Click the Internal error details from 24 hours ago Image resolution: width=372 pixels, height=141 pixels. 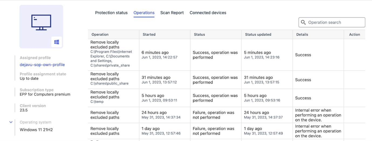click(x=318, y=115)
